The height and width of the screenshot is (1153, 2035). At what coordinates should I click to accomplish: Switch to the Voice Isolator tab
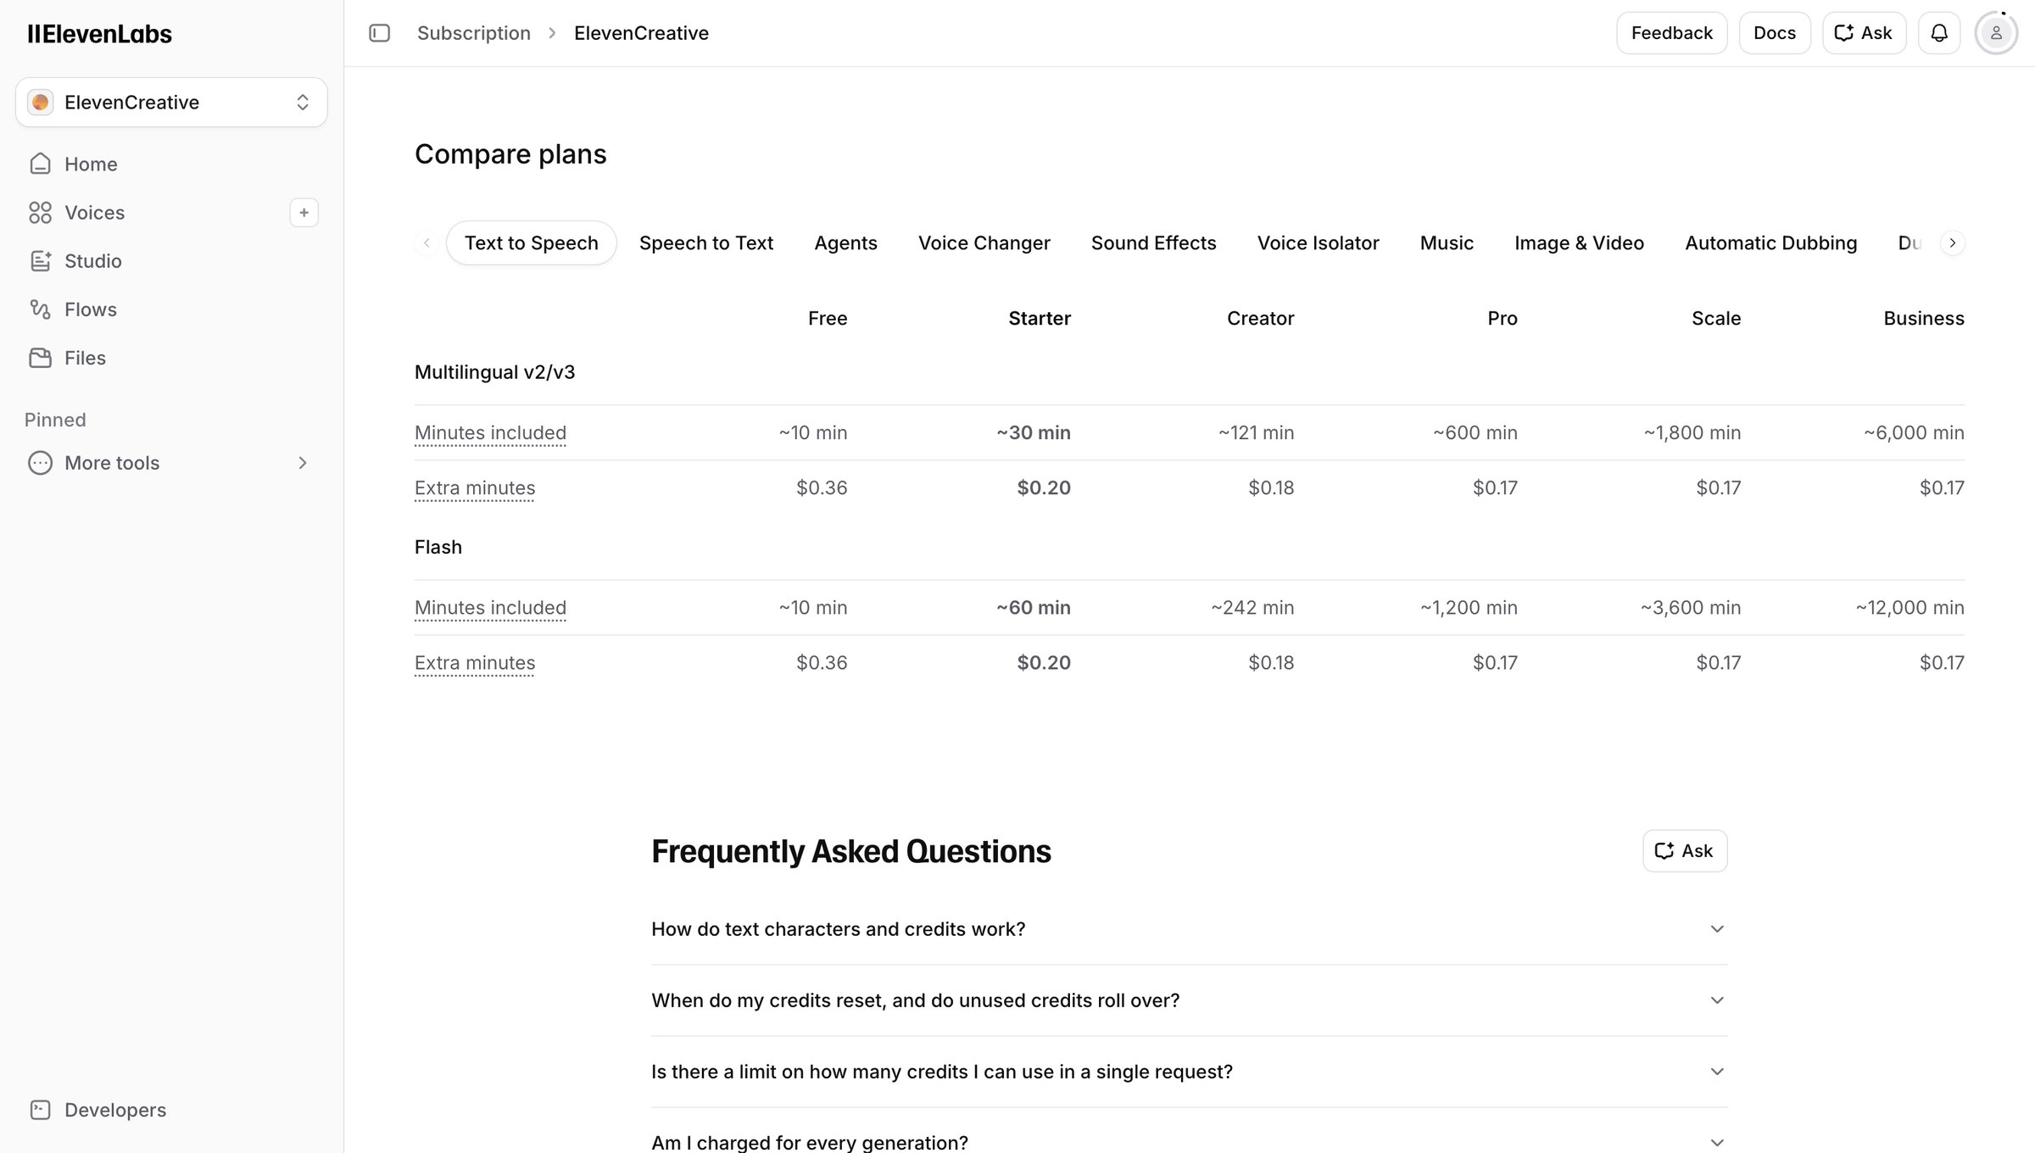pos(1318,243)
